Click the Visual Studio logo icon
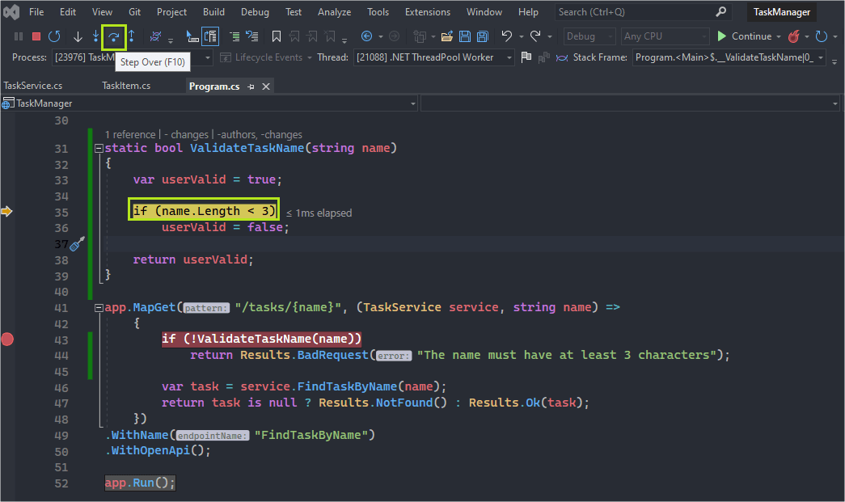This screenshot has width=845, height=502. (11, 12)
